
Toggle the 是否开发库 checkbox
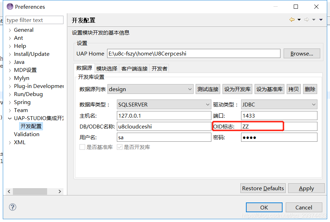tap(120, 147)
